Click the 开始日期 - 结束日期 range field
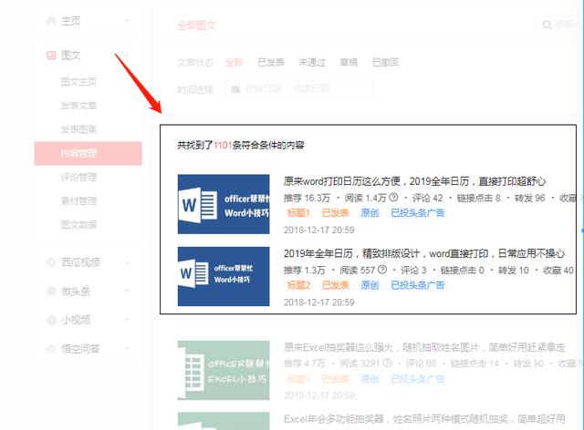Viewport: 584px width, 430px height. [x=299, y=89]
